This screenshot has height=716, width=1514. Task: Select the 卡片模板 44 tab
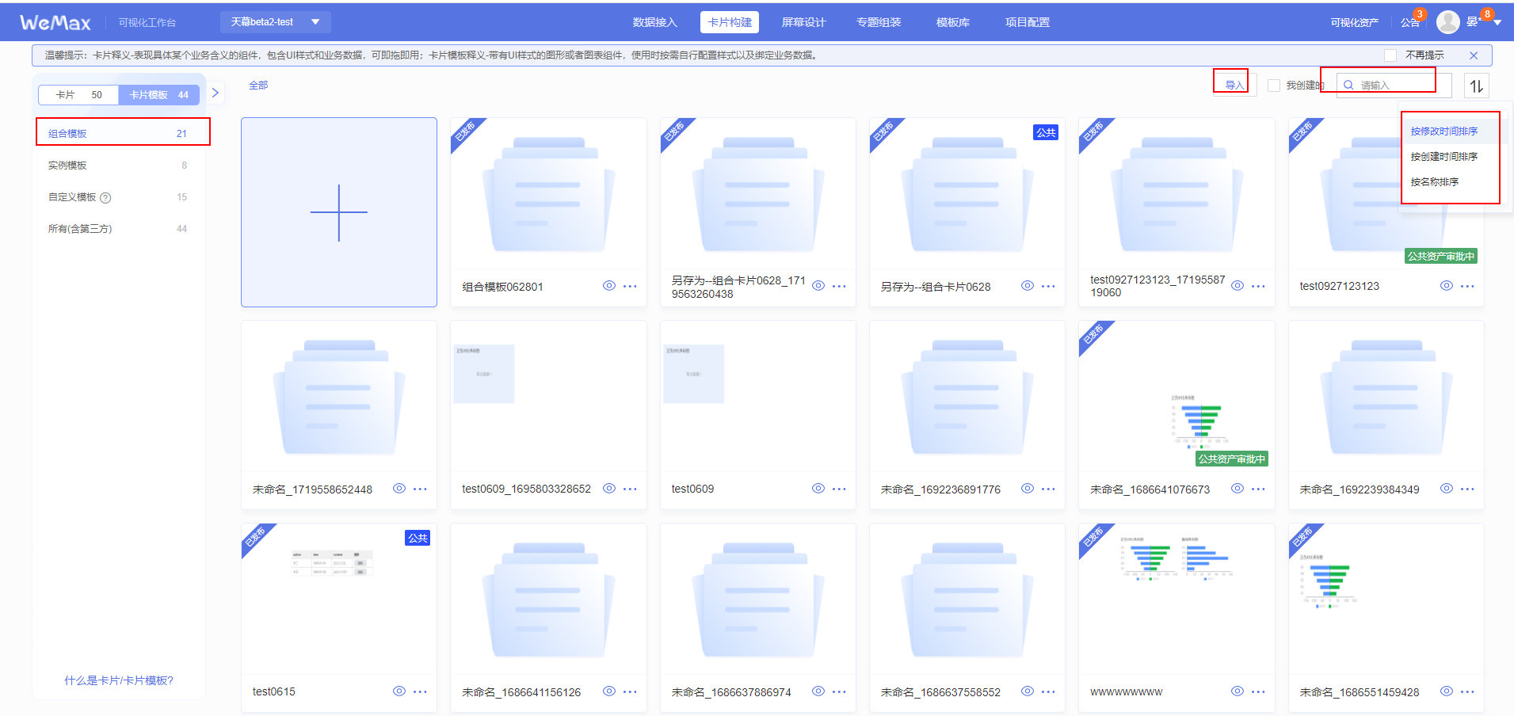(158, 95)
